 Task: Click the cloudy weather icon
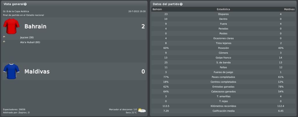click(x=142, y=110)
